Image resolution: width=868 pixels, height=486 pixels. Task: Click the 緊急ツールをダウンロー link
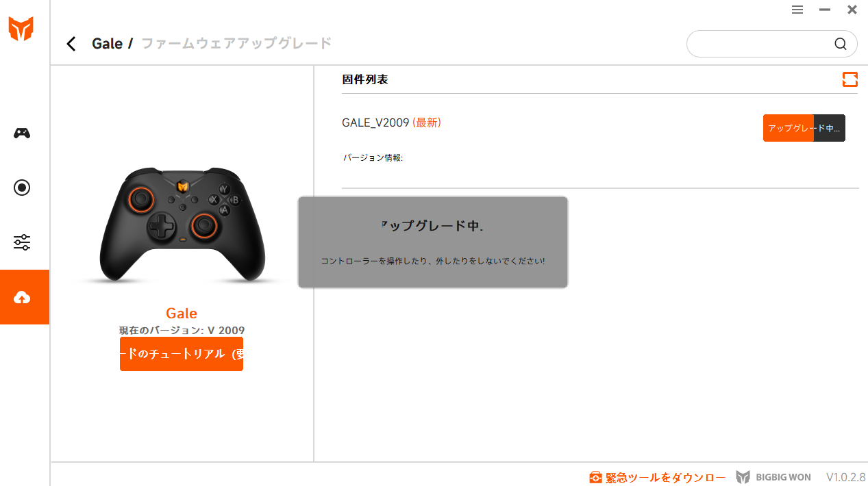[x=665, y=477]
